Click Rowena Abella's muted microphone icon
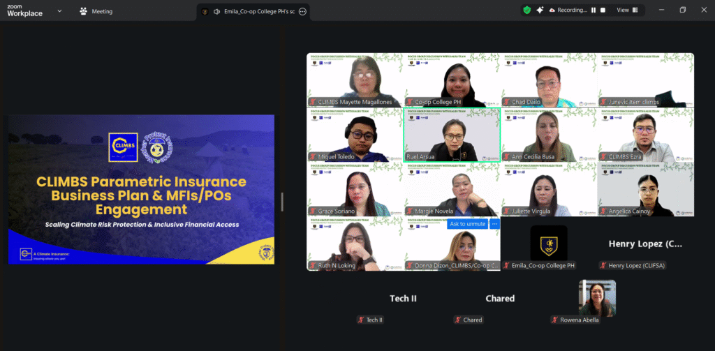The image size is (715, 351). 555,320
